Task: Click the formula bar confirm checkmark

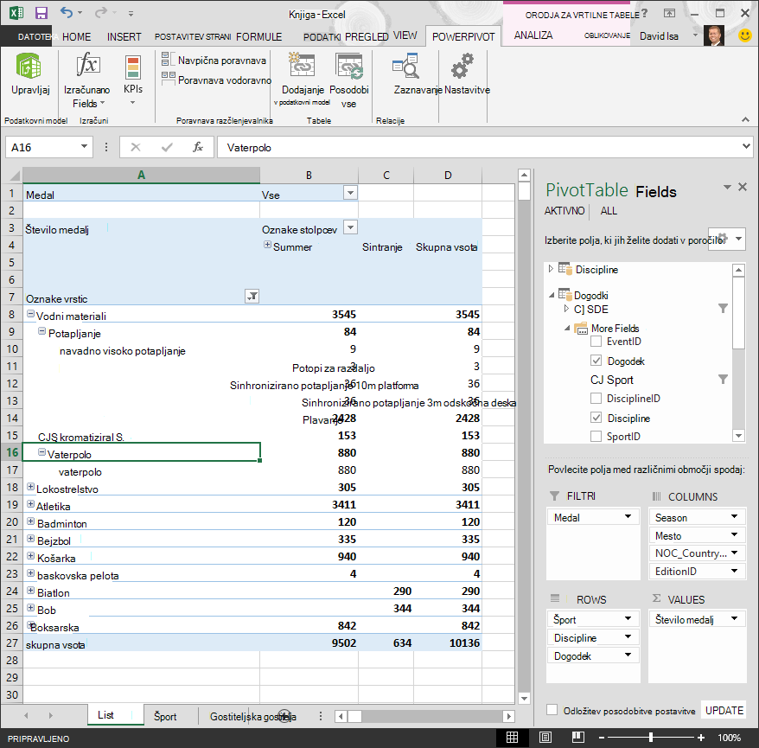Action: click(x=167, y=147)
